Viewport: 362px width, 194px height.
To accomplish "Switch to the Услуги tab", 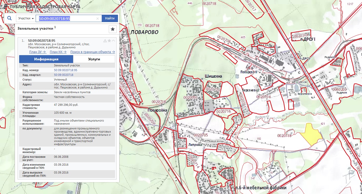I will 94,59.
